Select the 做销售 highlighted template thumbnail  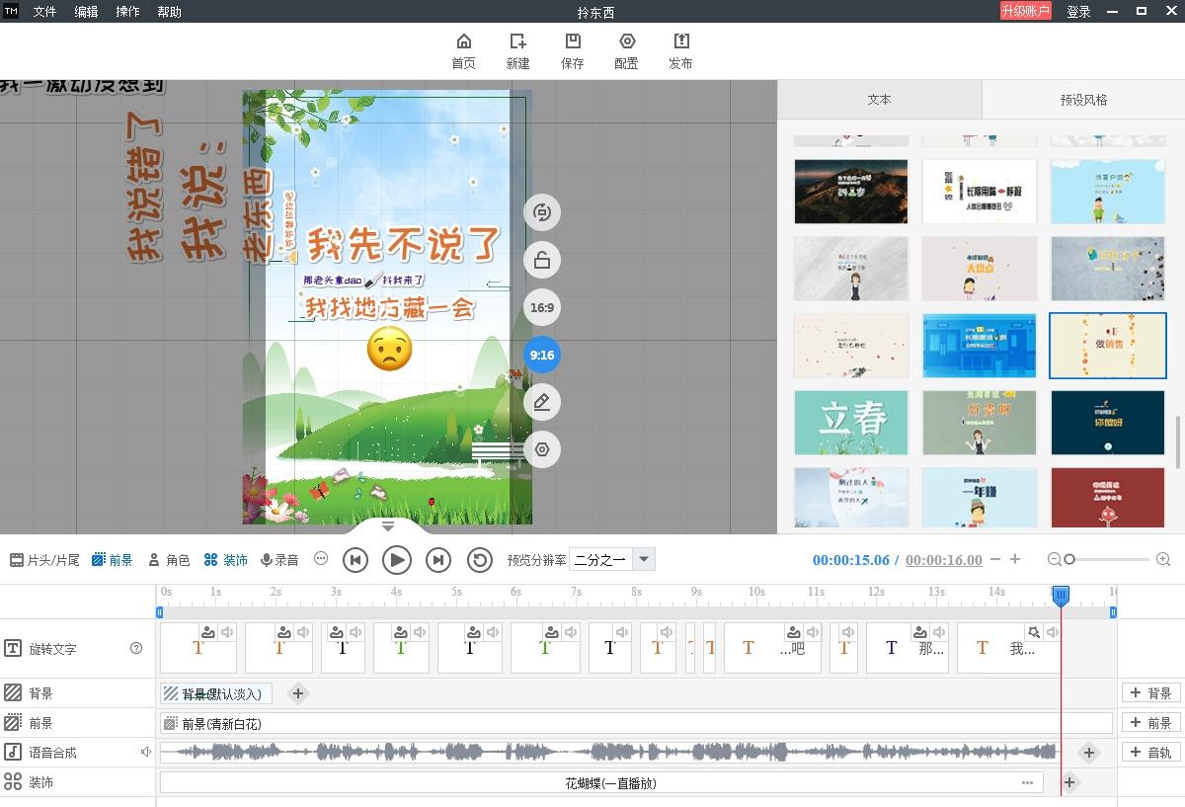[1107, 346]
